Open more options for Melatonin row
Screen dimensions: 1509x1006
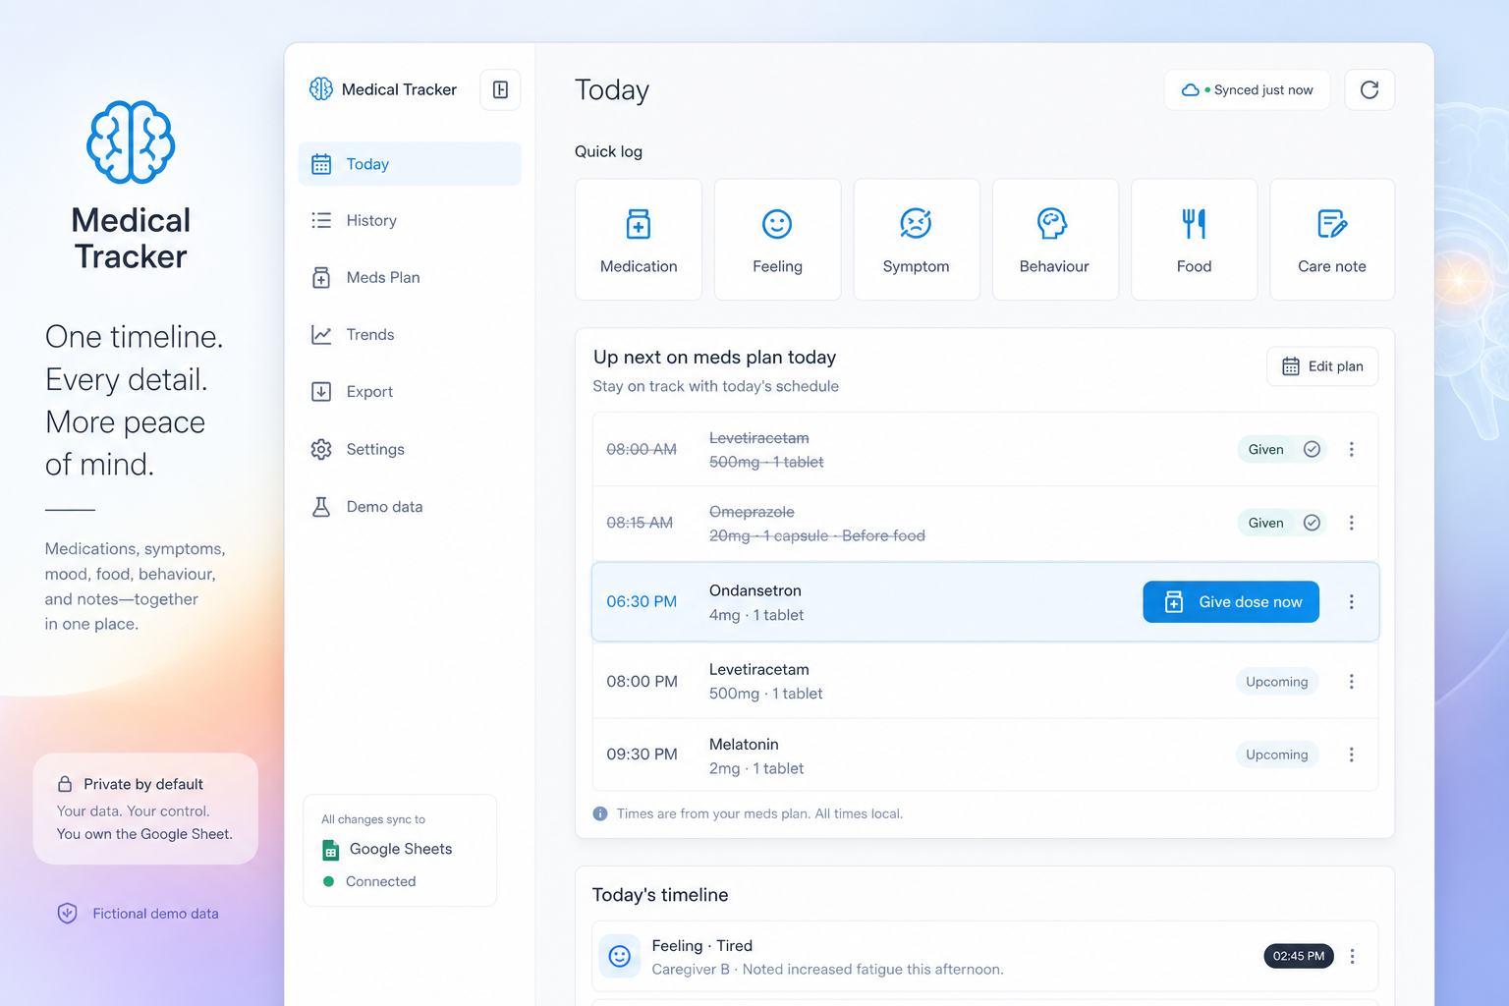(x=1352, y=754)
